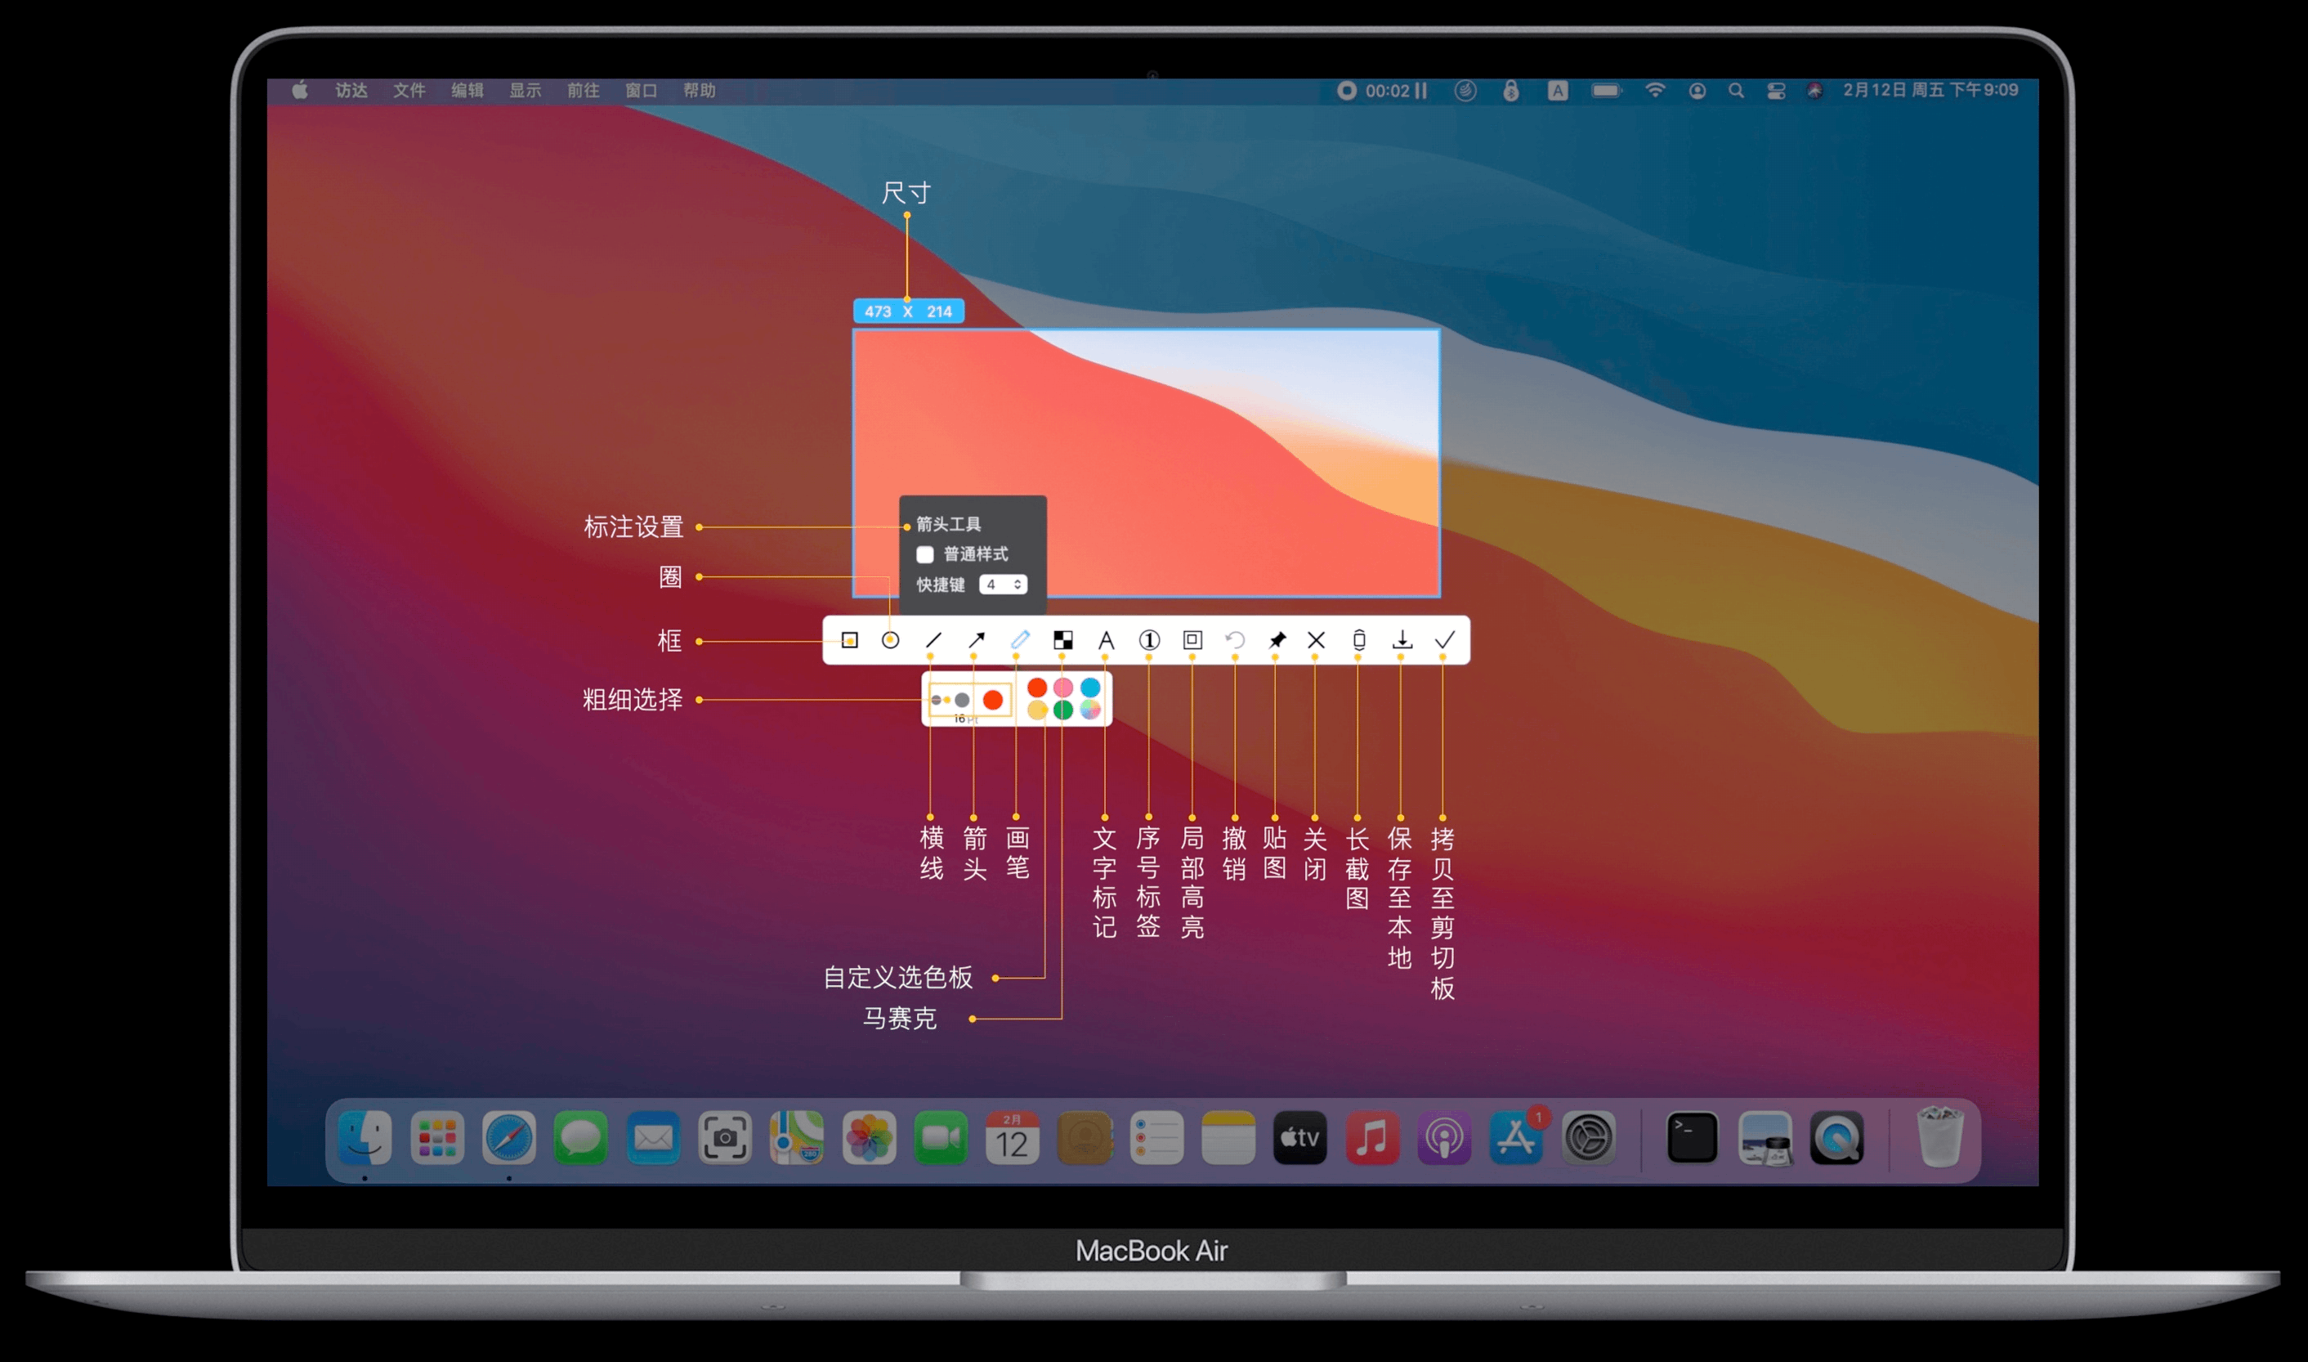The width and height of the screenshot is (2308, 1362).
Task: Pin the screenshot to screen
Action: coord(1277,639)
